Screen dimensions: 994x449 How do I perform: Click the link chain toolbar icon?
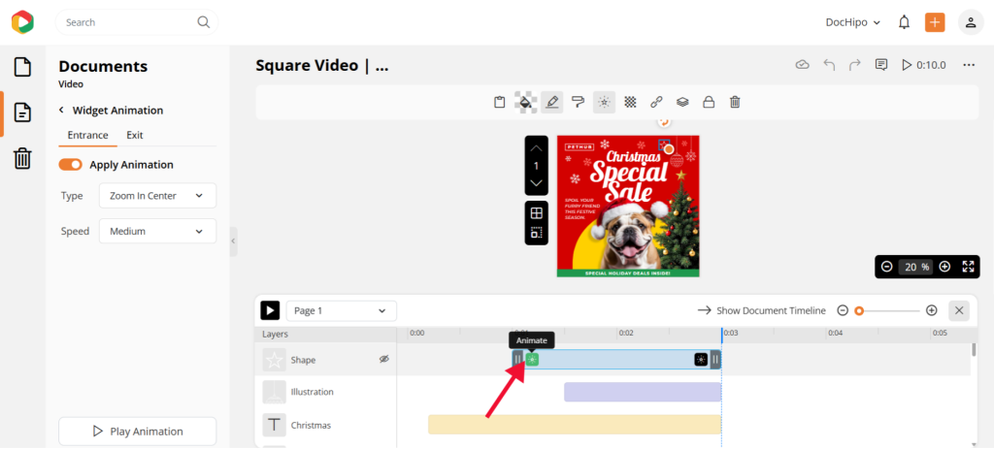coord(656,102)
